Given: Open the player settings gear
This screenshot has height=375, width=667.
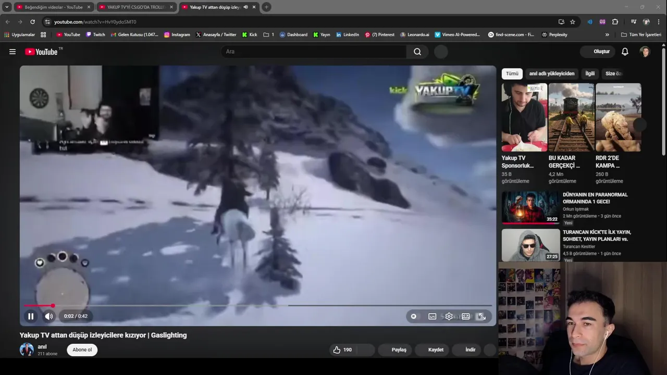Looking at the screenshot, I should click(449, 316).
